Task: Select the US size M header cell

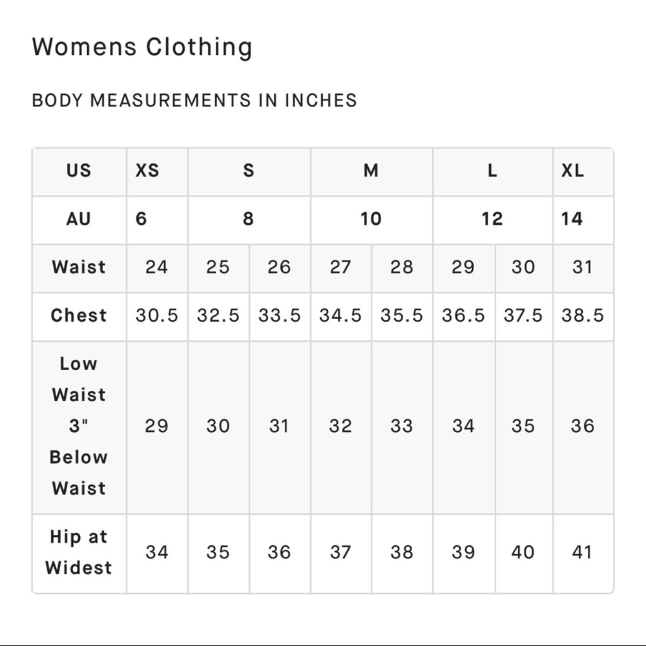Action: click(371, 171)
